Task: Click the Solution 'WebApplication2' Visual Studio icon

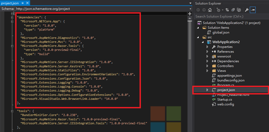Action: coord(199,23)
